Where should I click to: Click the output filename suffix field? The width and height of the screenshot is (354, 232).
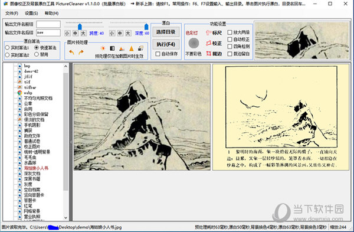(x=48, y=32)
